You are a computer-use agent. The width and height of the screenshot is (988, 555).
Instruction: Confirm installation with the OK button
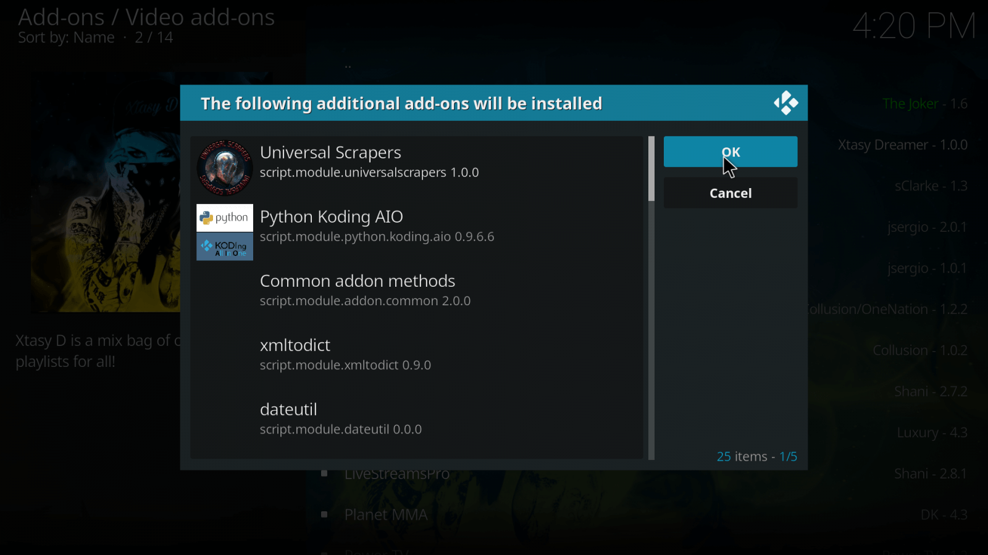point(731,152)
